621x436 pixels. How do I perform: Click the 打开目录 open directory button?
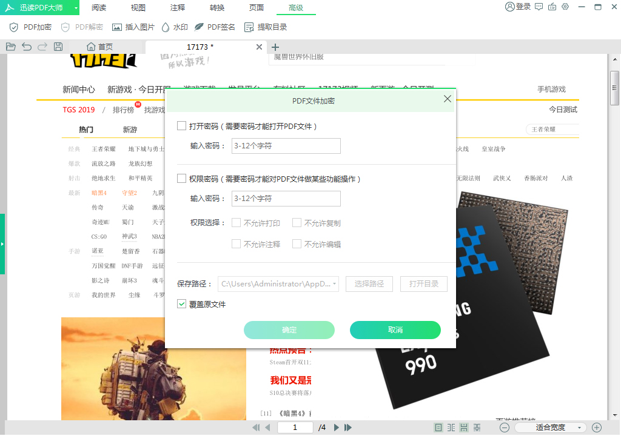[423, 283]
